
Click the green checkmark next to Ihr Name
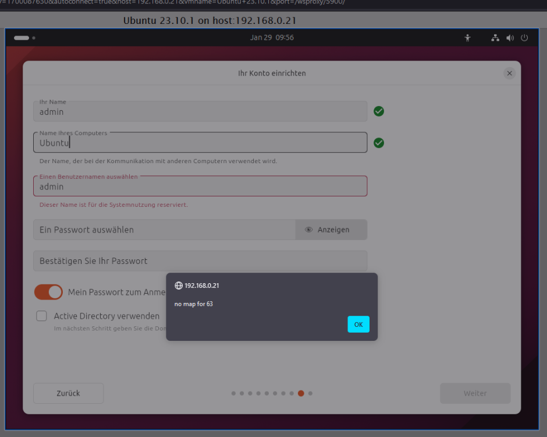click(379, 111)
